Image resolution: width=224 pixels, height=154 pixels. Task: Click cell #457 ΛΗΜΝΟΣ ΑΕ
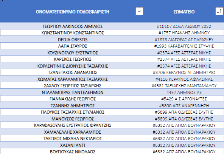[x=184, y=92]
